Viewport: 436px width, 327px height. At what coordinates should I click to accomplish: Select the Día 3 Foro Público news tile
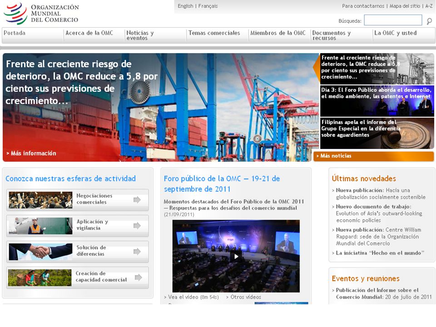tap(377, 101)
